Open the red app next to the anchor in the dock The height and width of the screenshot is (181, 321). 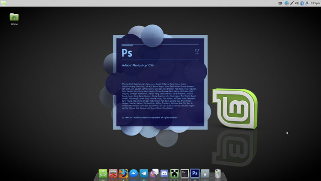pos(113,173)
